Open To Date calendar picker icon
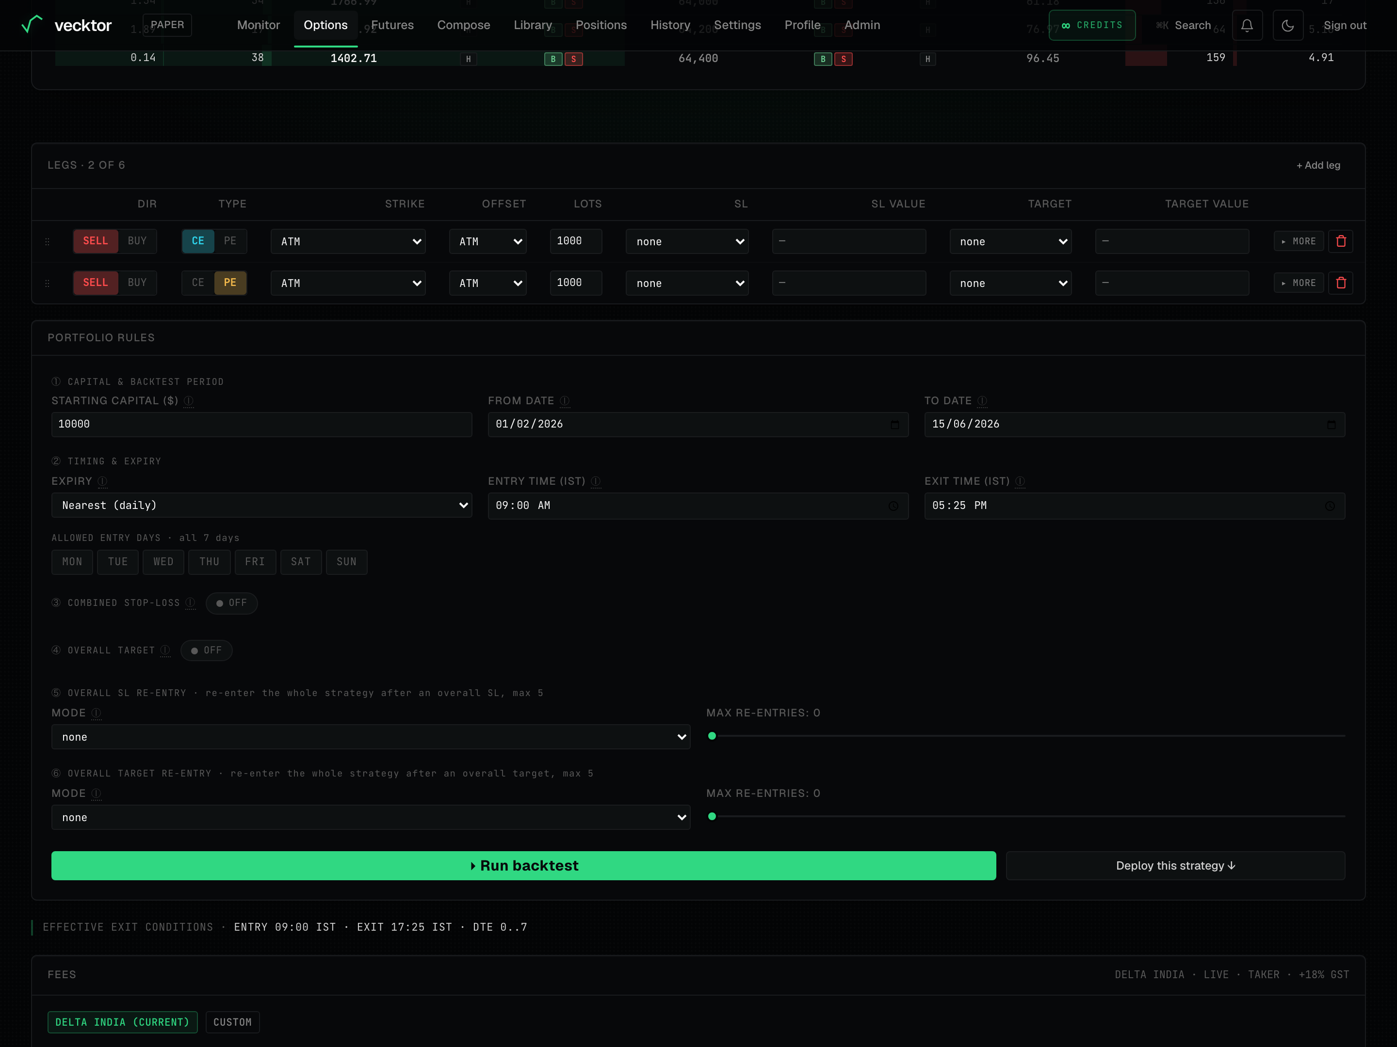Screen dimensions: 1397x1047 point(1331,424)
